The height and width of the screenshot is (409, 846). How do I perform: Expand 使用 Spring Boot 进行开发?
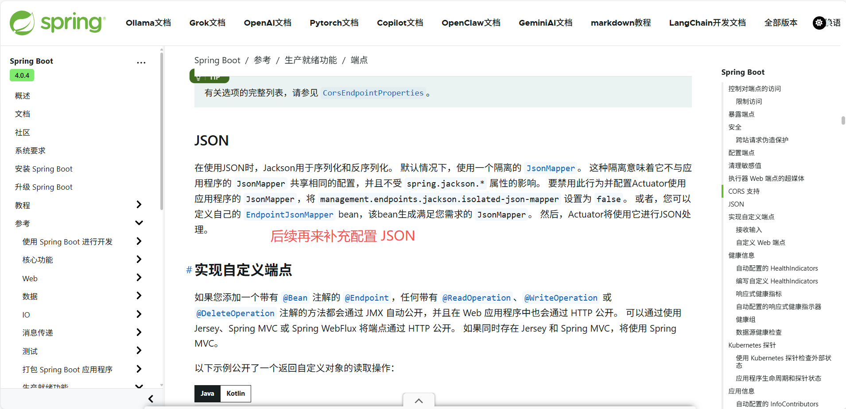coord(139,241)
